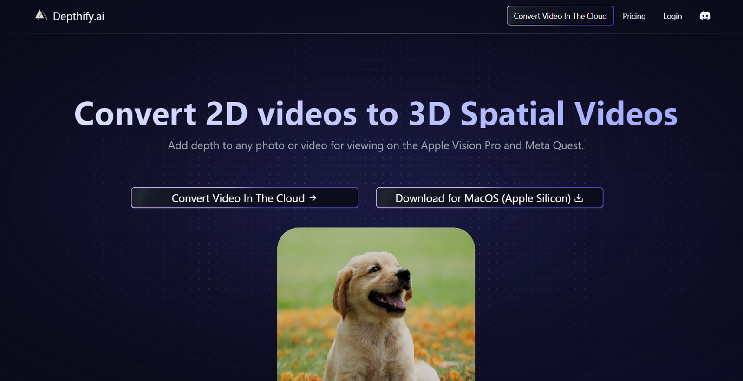Open the Login page
Image resolution: width=743 pixels, height=381 pixels.
672,16
